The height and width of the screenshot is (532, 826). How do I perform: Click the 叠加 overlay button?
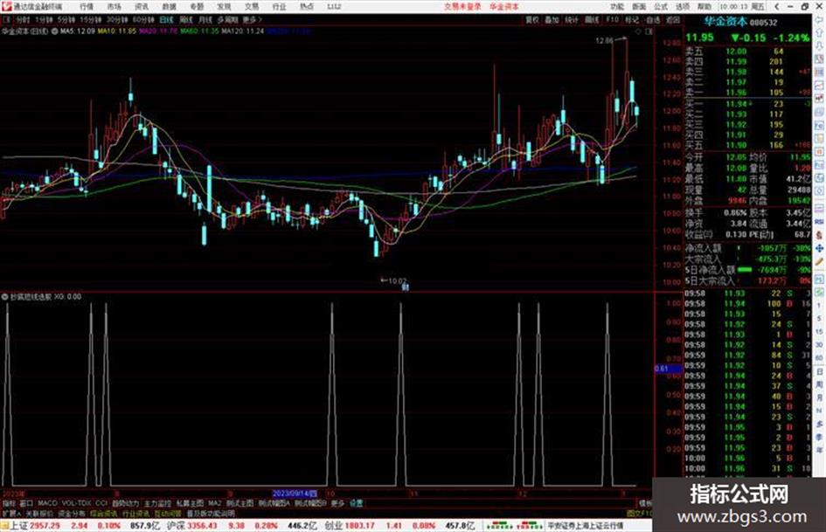[552, 19]
